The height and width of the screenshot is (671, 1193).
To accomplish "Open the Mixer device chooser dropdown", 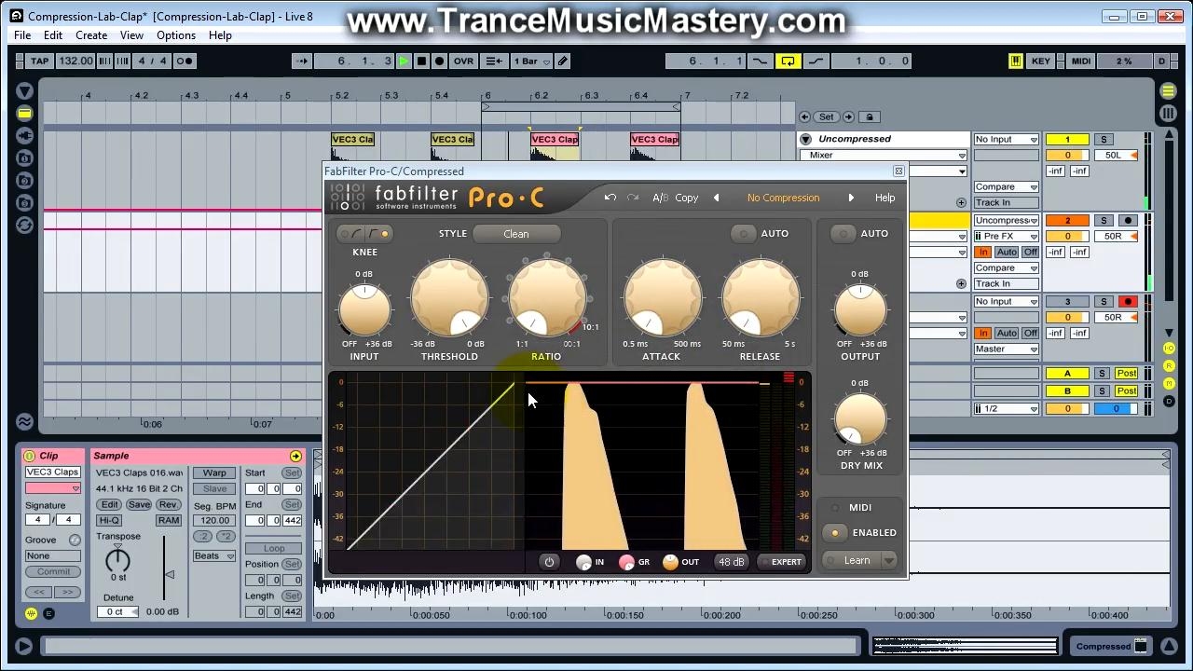I will click(883, 156).
